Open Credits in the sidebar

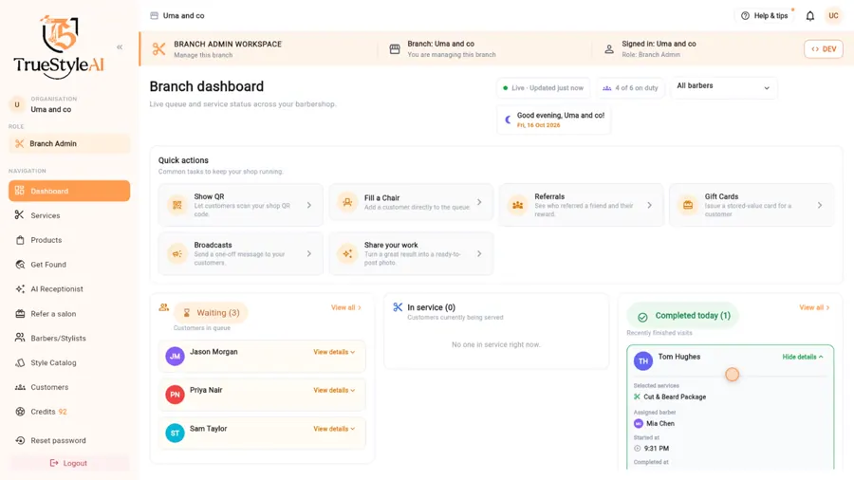pos(69,412)
